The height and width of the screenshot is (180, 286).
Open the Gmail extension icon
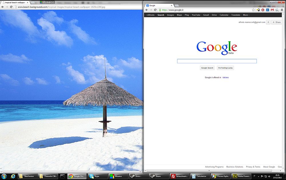click(272, 10)
